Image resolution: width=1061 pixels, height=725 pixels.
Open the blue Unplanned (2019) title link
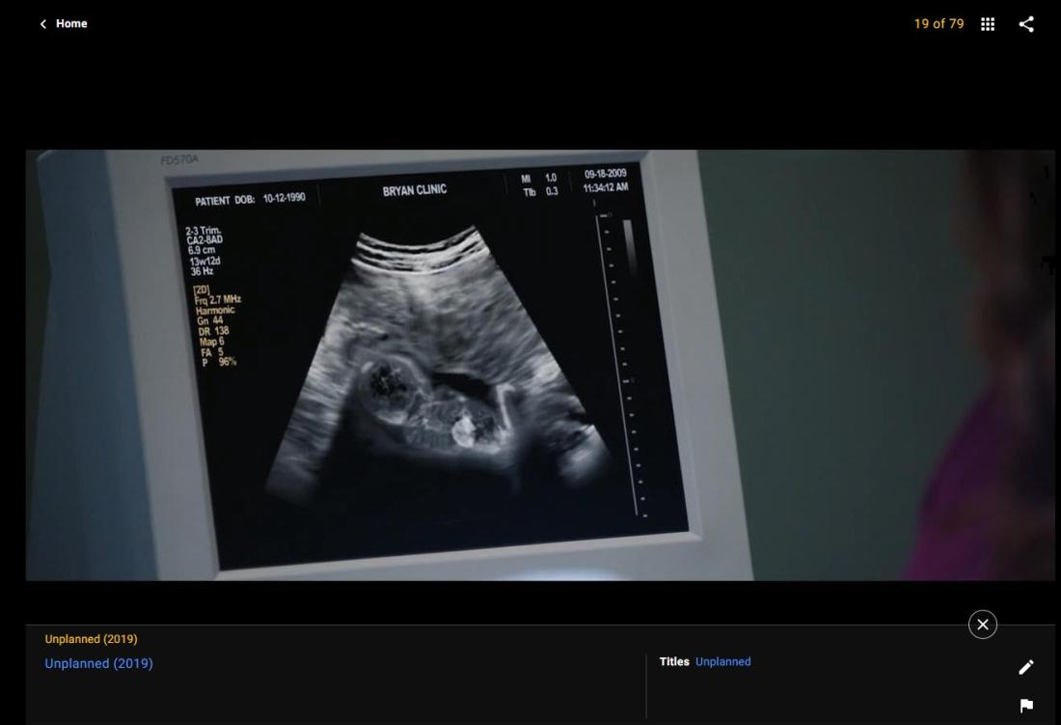tap(98, 663)
